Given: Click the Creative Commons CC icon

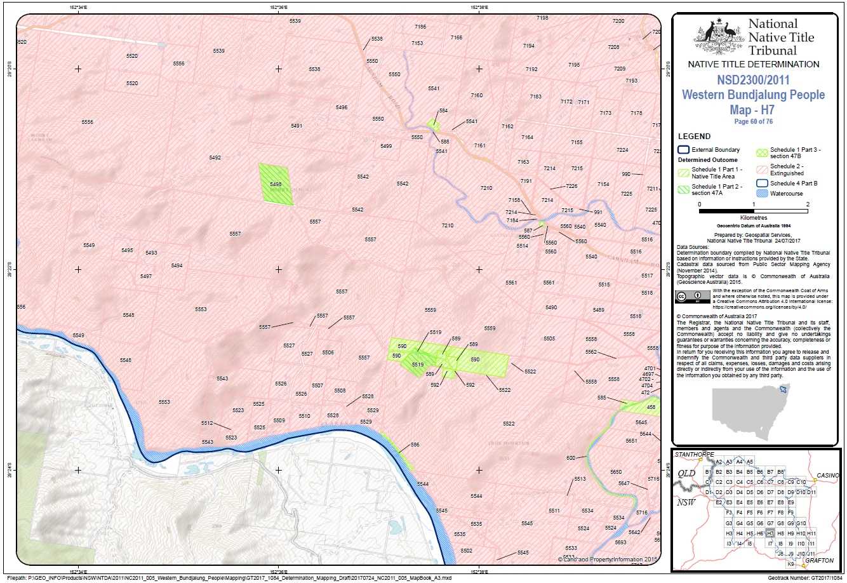Looking at the screenshot, I should [681, 296].
